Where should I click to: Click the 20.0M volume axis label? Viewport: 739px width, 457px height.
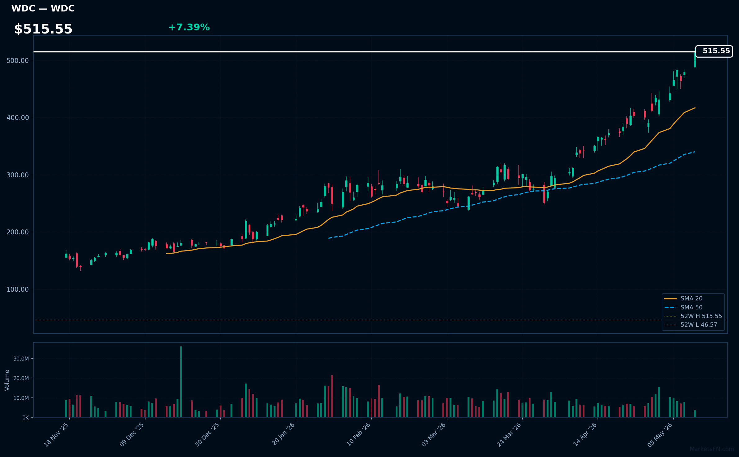pyautogui.click(x=21, y=378)
